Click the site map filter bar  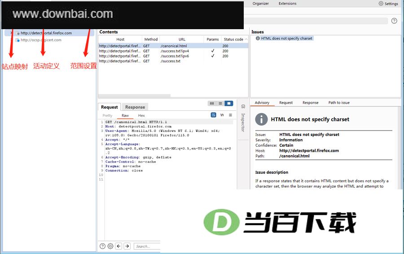[316, 21]
